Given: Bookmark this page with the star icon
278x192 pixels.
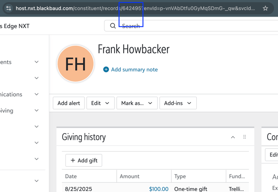Looking at the screenshot, I should [x=265, y=8].
